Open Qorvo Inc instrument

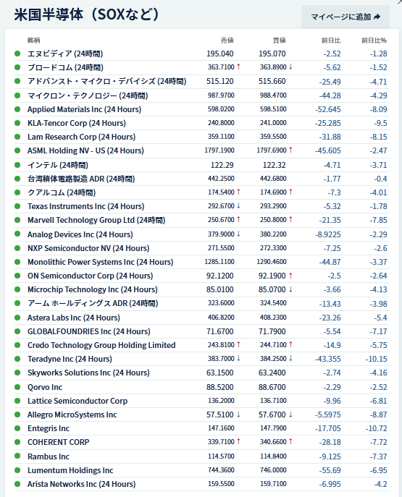pyautogui.click(x=45, y=387)
